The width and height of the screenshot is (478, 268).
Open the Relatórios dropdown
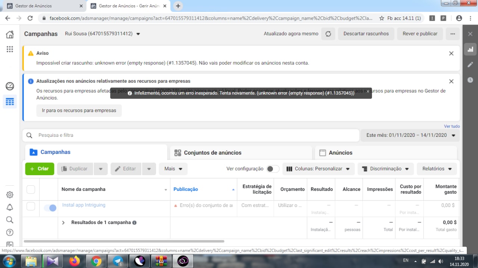click(x=437, y=169)
